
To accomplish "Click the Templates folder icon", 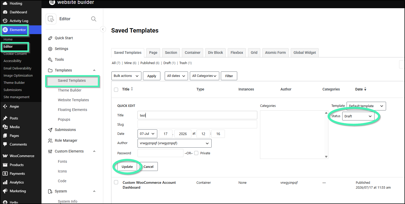I will (50, 70).
